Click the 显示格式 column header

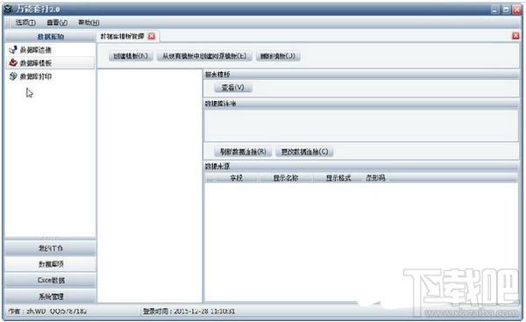coord(338,177)
